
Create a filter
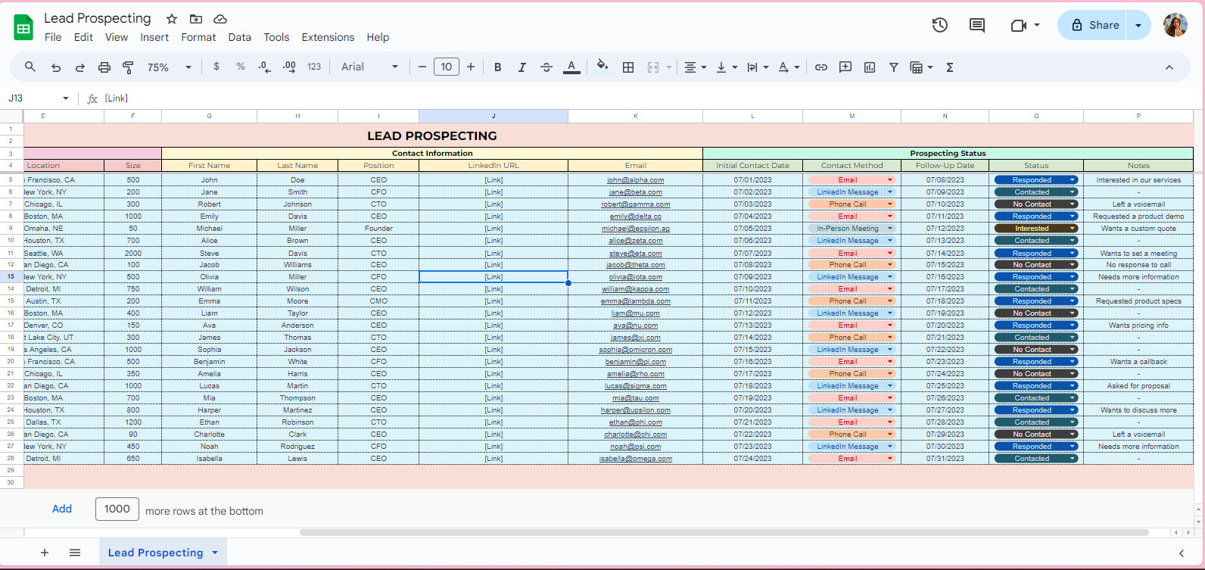coord(894,67)
